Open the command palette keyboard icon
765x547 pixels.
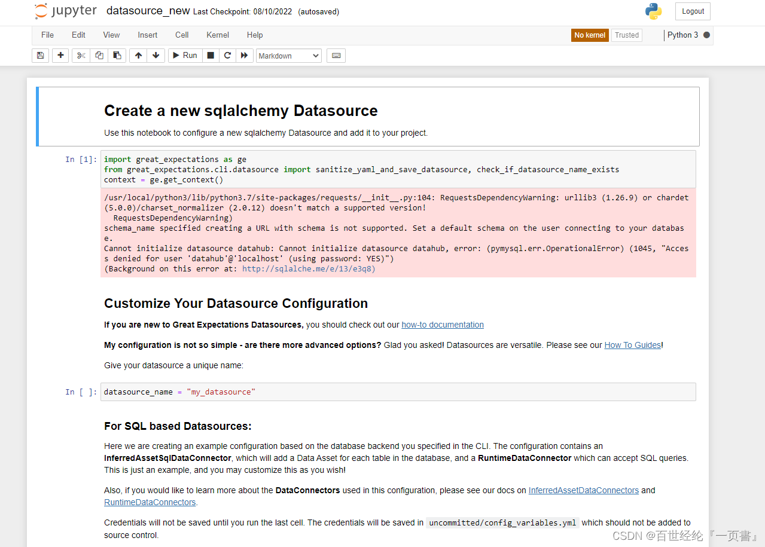pos(336,56)
